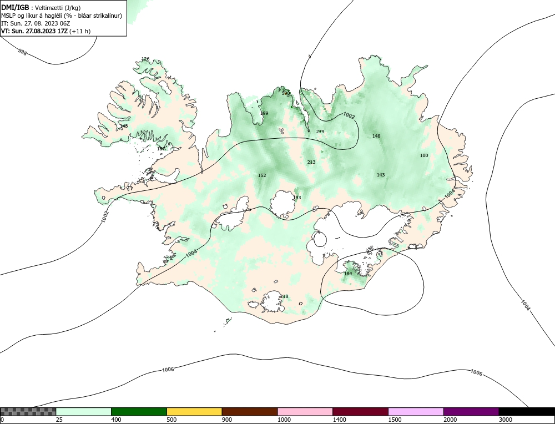Click the 1002 isobar label over north Iceland
Screen dimensions: 555x424
coord(349,115)
